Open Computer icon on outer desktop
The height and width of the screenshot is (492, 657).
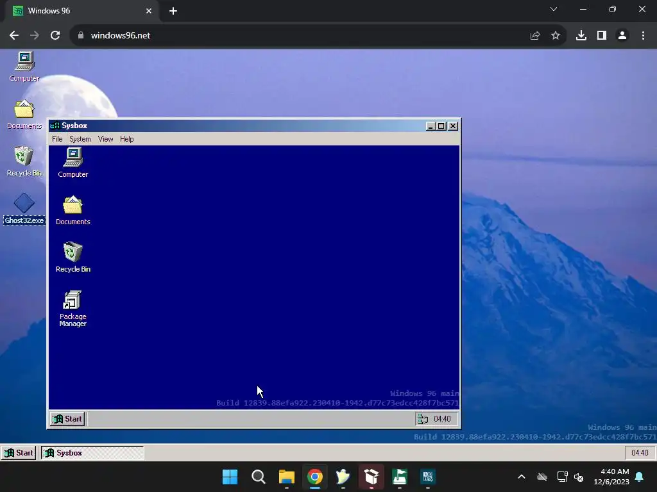point(24,67)
